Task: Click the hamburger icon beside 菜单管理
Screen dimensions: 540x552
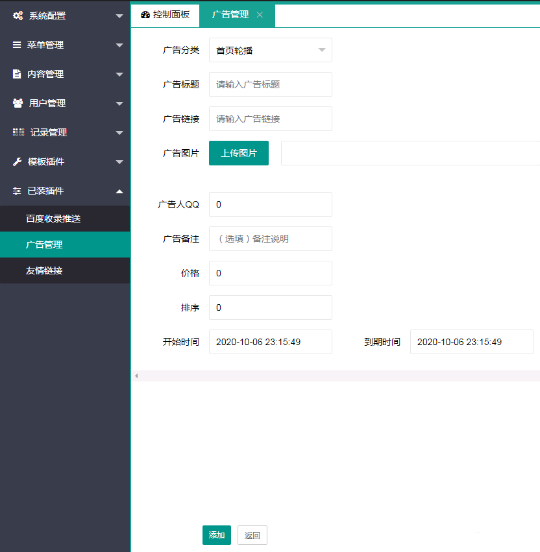Action: (18, 45)
